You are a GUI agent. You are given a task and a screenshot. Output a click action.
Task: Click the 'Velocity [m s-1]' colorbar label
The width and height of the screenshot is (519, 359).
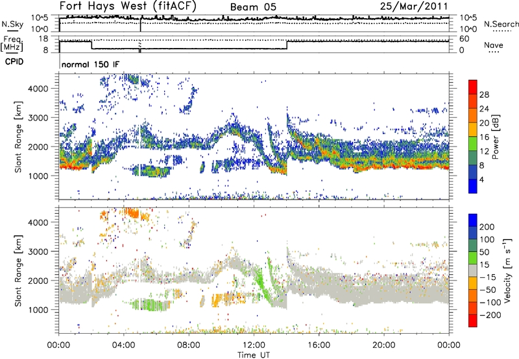pyautogui.click(x=507, y=270)
